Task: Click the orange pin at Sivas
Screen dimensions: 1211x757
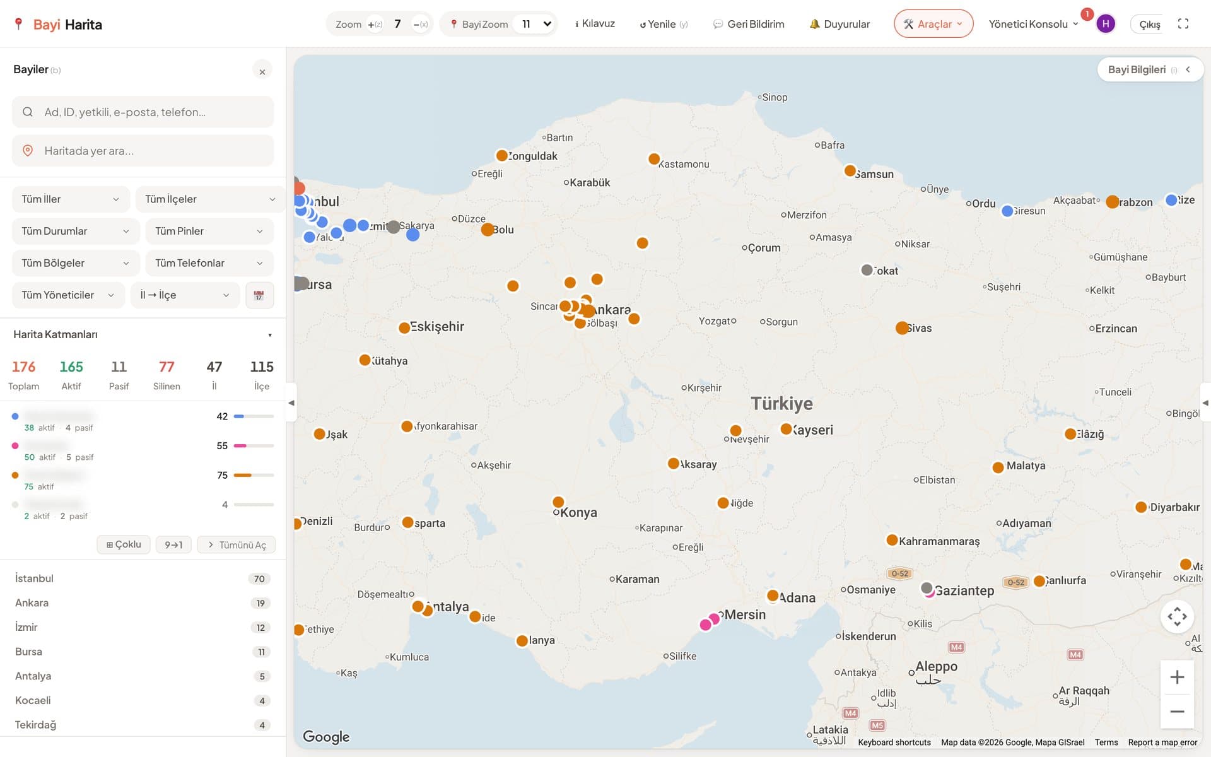Action: 902,328
